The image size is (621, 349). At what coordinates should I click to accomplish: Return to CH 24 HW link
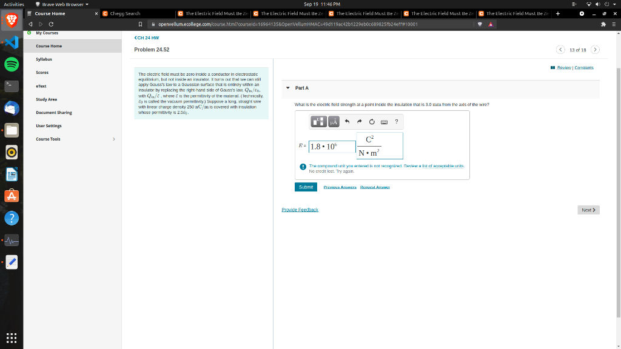coord(147,38)
